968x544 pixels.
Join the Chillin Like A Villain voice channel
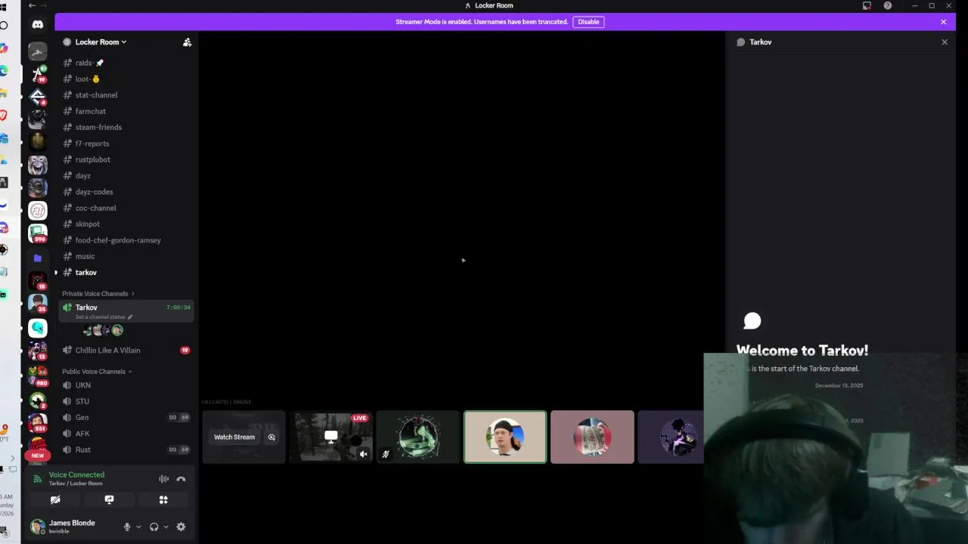pyautogui.click(x=126, y=350)
